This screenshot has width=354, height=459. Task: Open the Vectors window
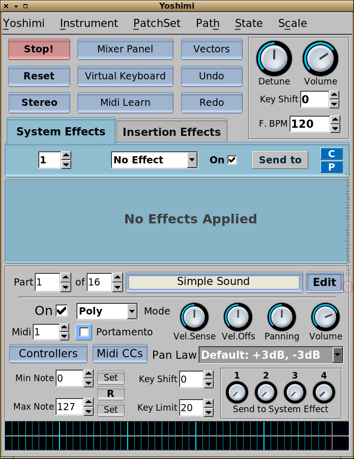[212, 49]
